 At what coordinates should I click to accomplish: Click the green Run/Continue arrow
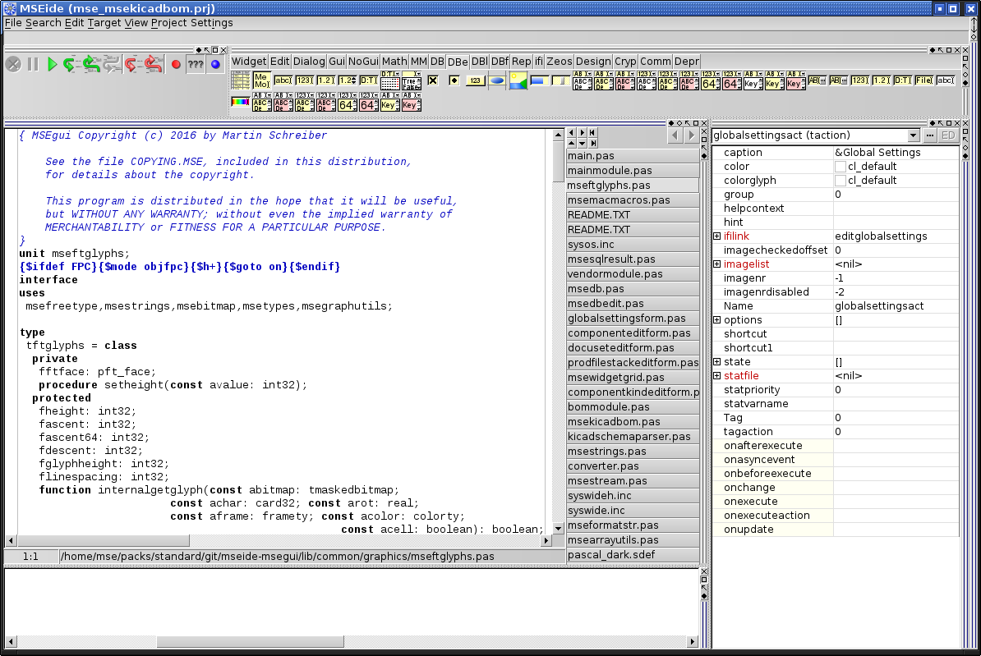click(x=52, y=64)
